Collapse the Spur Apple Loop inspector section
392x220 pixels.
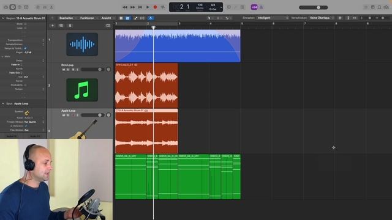(3, 103)
